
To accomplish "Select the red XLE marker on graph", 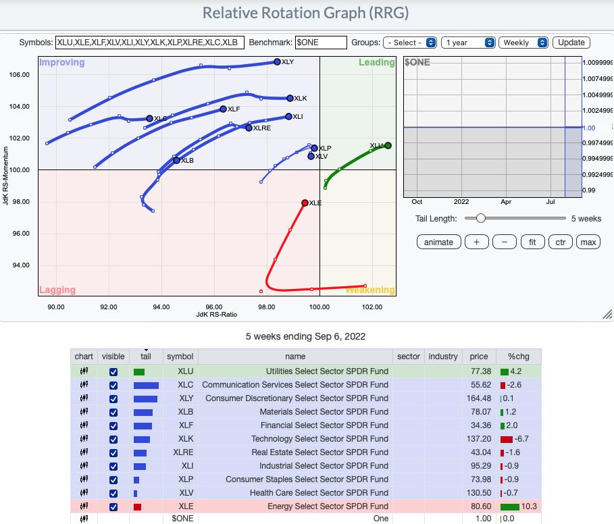I will (x=305, y=203).
